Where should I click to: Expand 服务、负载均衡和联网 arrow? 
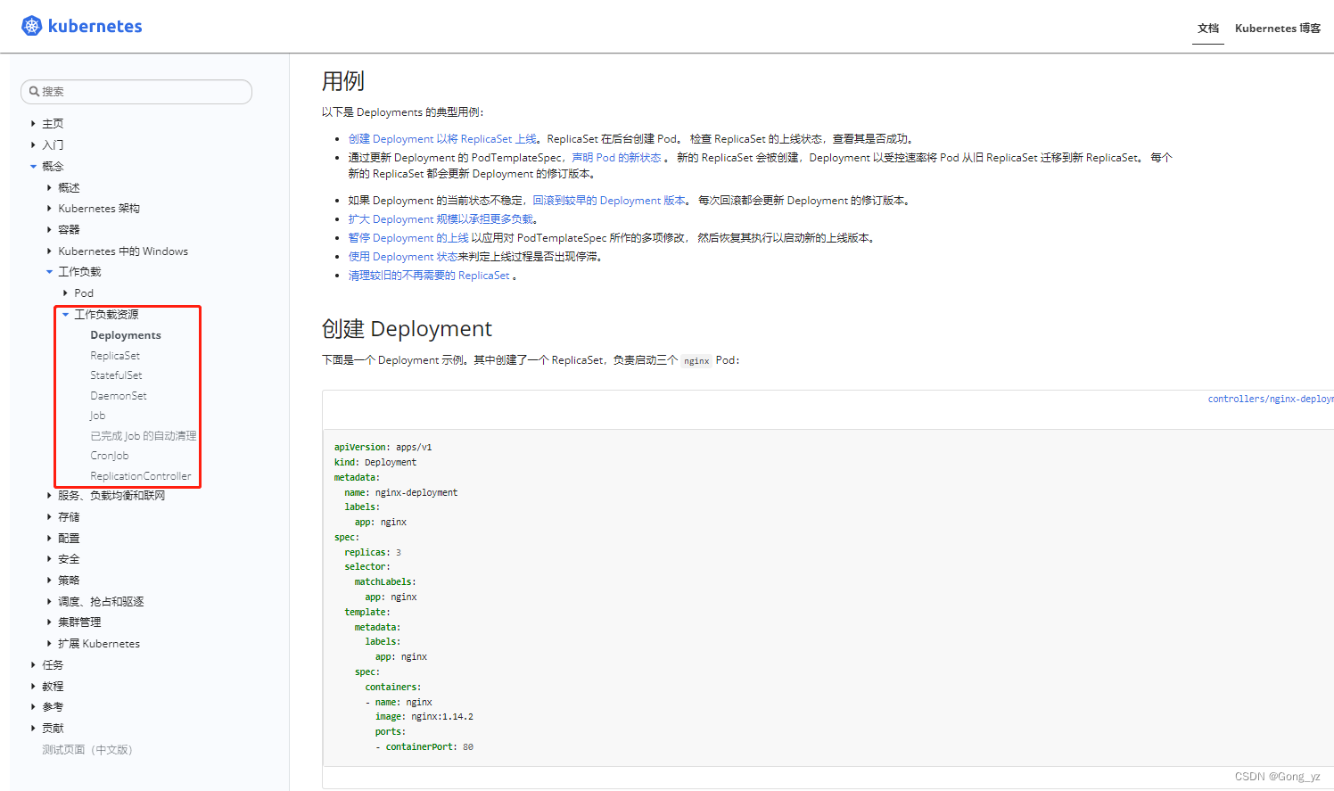click(x=49, y=496)
